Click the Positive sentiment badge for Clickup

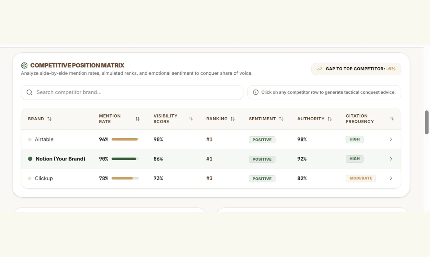[x=262, y=179]
